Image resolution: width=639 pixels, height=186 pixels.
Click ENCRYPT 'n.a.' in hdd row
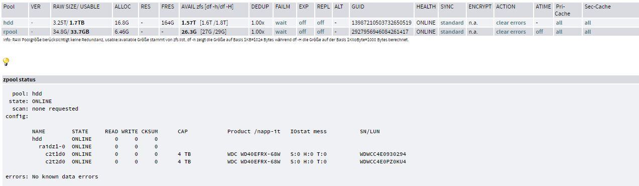pos(473,23)
